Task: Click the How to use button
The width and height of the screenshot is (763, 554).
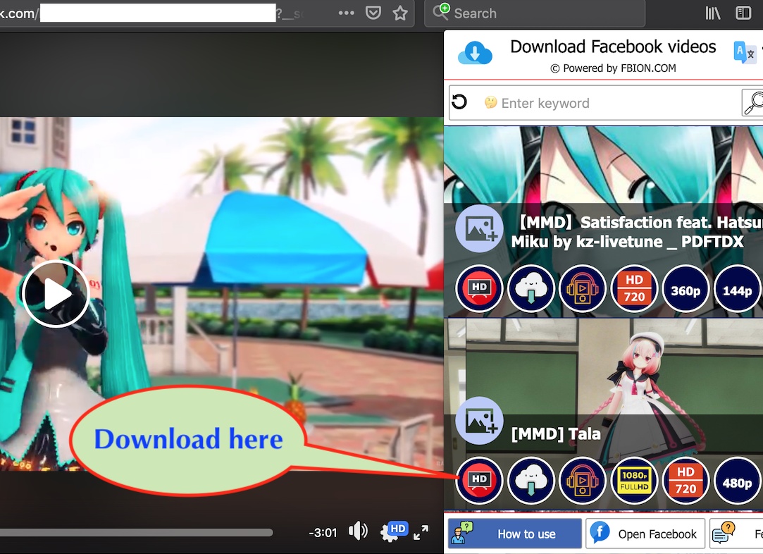Action: [x=515, y=534]
